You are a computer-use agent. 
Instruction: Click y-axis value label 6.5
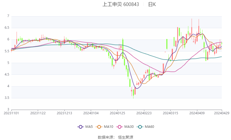(x=7, y=28)
